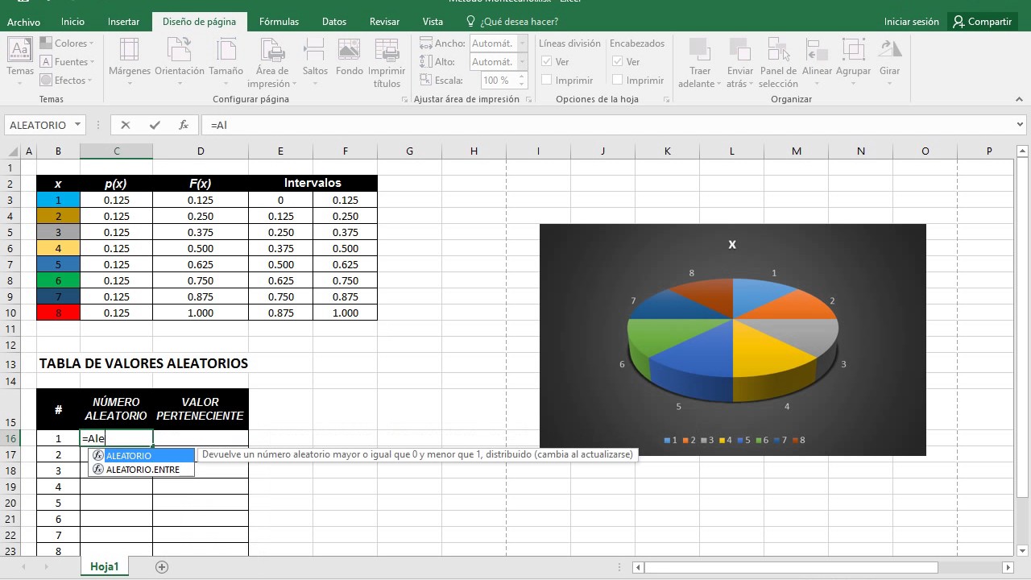Add a new sheet with the plus button
This screenshot has width=1031, height=580.
pos(162,567)
